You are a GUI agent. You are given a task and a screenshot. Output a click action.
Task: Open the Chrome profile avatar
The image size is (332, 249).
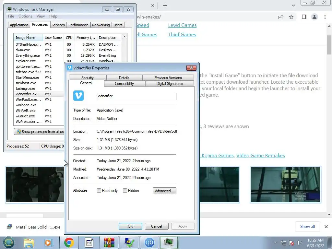click(314, 17)
